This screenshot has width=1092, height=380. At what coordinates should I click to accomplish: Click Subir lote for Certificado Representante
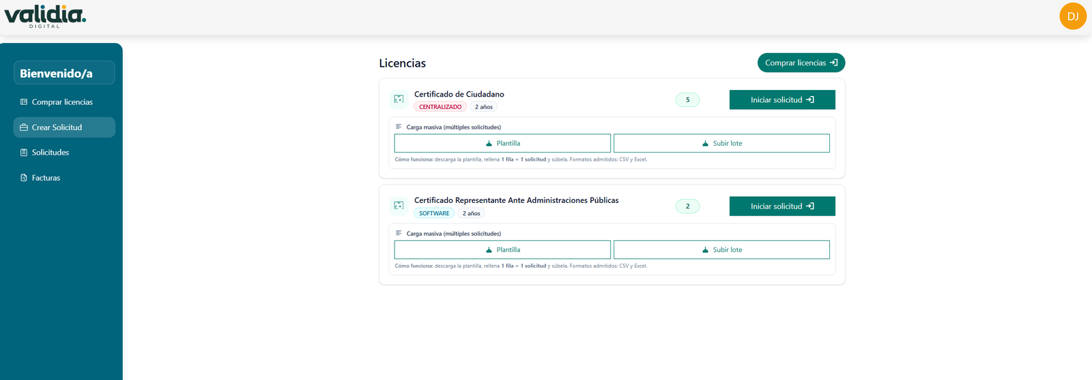(x=721, y=250)
